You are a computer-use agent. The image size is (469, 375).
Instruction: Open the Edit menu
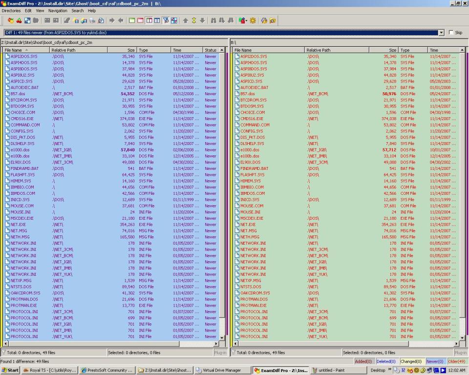tap(28, 11)
